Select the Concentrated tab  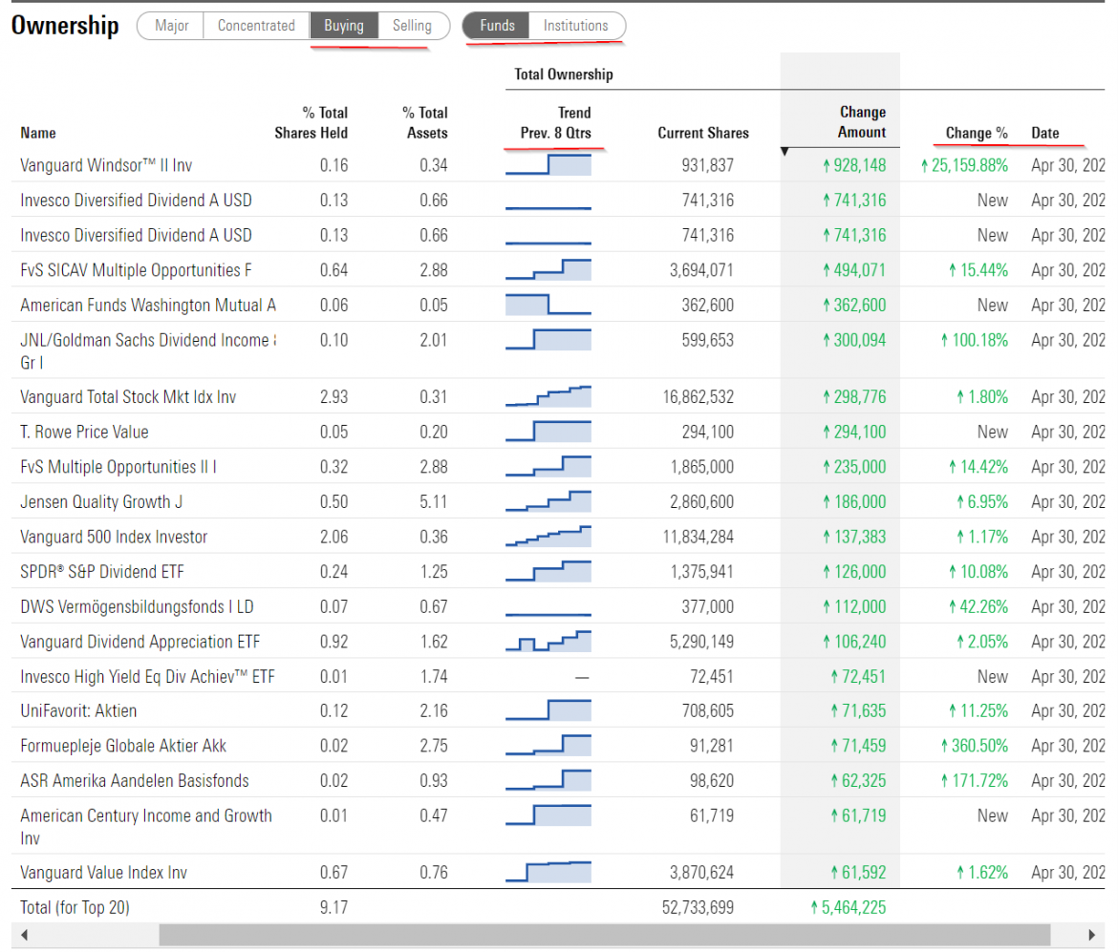(256, 26)
